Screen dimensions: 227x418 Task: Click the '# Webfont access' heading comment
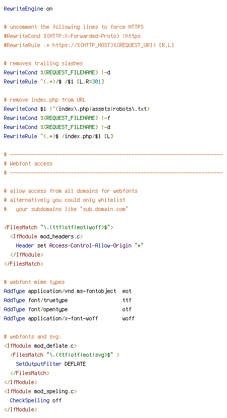coord(28,163)
